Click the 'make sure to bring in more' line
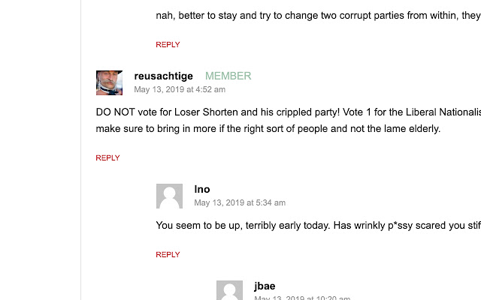This screenshot has width=481, height=300. (268, 128)
